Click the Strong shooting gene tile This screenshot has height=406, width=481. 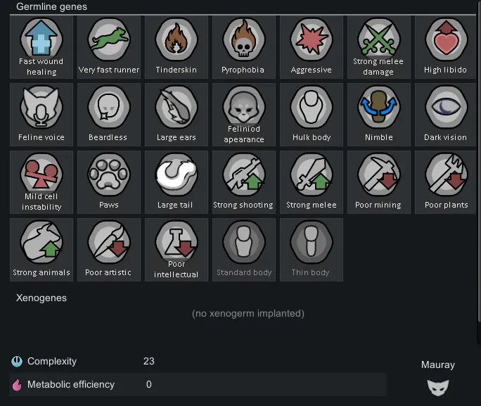pos(244,182)
